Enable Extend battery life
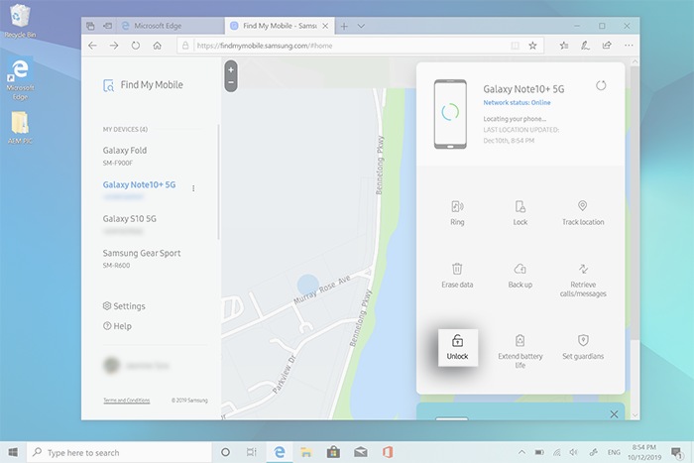The image size is (694, 463). [x=520, y=351]
